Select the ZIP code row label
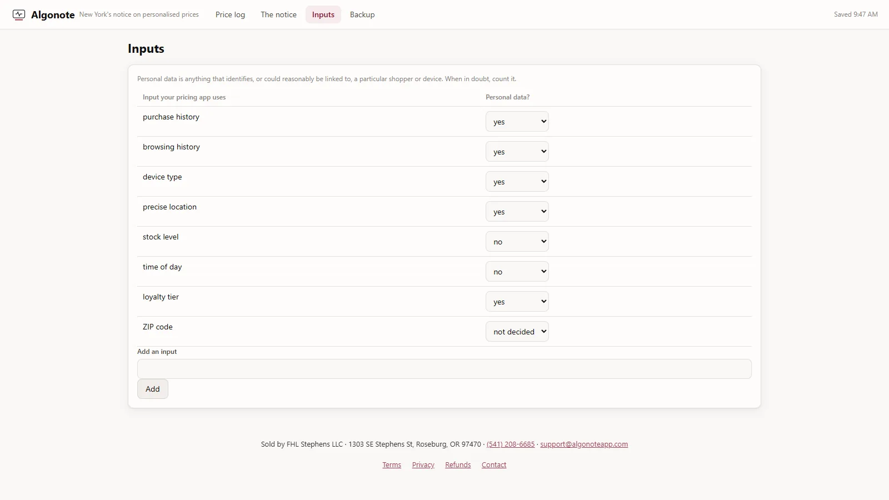This screenshot has height=500, width=889. pos(158,327)
